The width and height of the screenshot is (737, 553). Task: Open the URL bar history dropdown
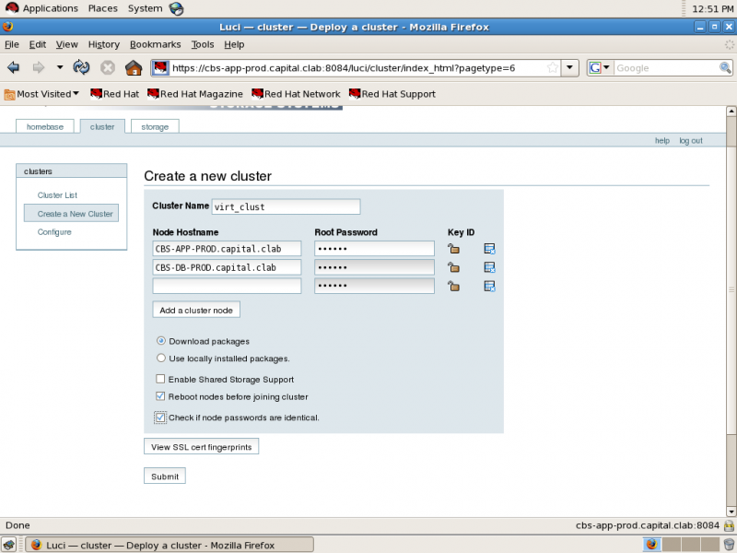tap(569, 67)
